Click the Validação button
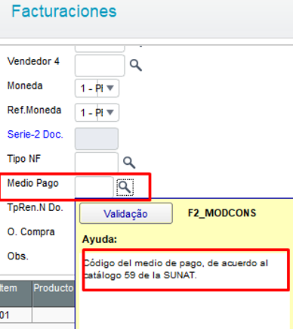The height and width of the screenshot is (329, 293). 126,213
